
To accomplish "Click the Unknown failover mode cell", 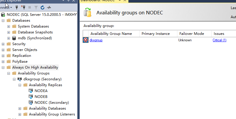I will (x=185, y=40).
